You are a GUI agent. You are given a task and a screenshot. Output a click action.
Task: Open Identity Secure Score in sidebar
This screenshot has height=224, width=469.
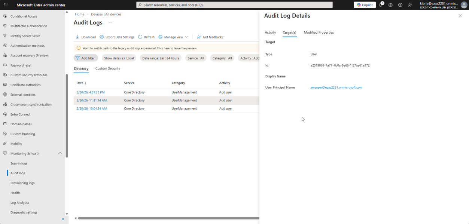25,36
